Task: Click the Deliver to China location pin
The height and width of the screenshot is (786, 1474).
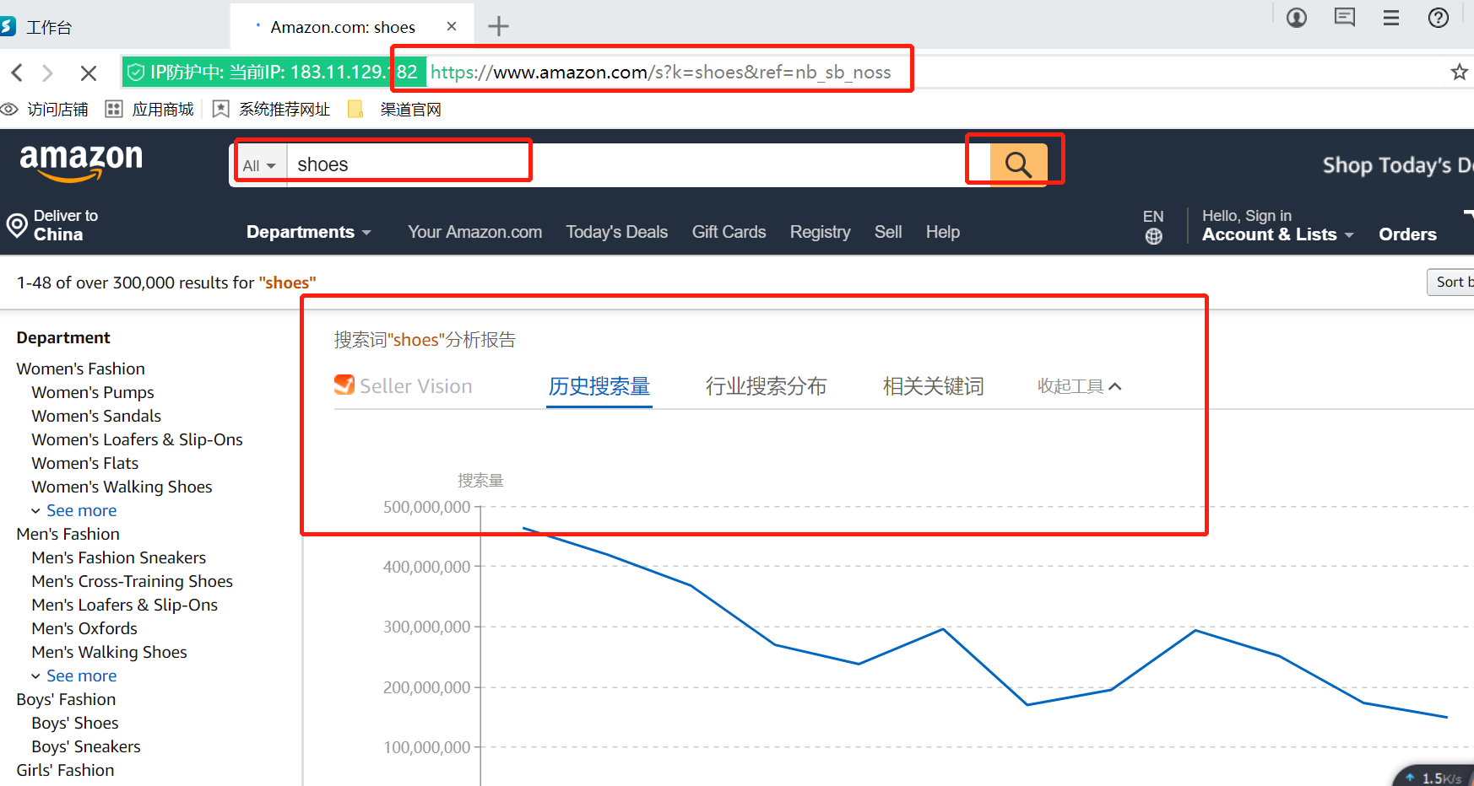Action: (x=17, y=225)
